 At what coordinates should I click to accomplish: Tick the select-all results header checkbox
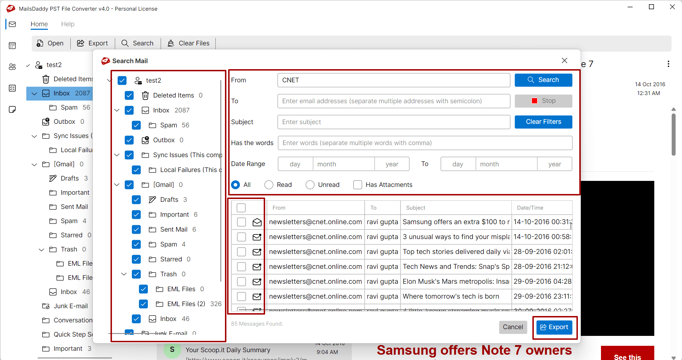click(x=241, y=208)
